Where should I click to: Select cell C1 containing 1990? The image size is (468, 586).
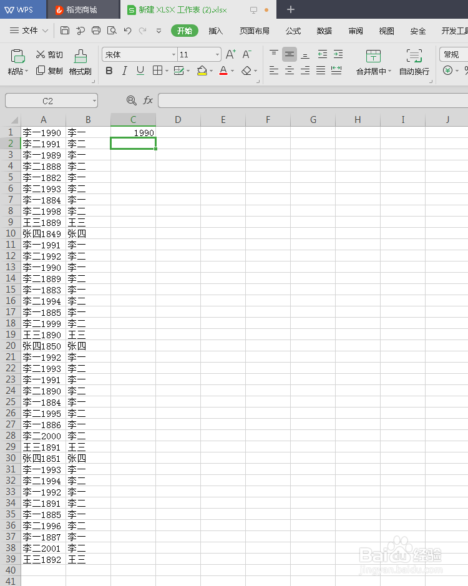point(133,132)
